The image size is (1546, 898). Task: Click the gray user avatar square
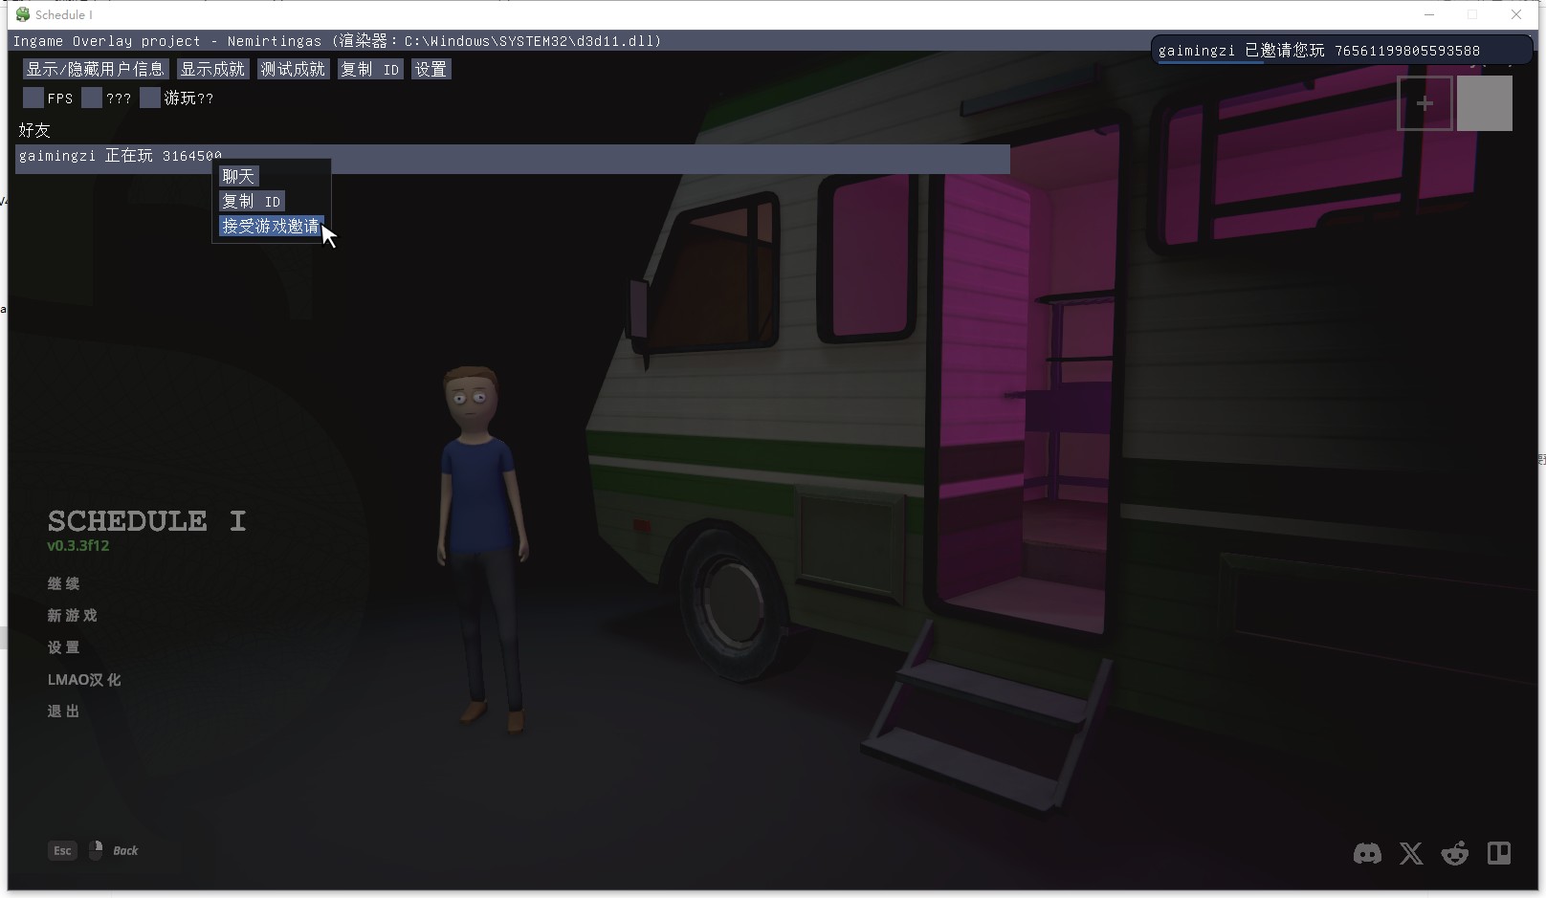tap(1485, 103)
